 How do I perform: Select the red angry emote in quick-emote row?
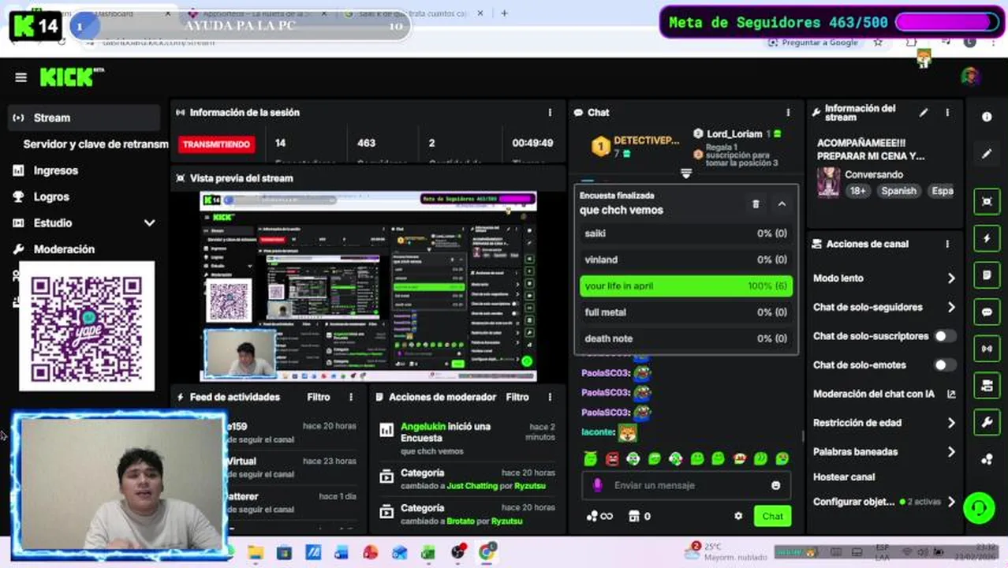coord(612,458)
